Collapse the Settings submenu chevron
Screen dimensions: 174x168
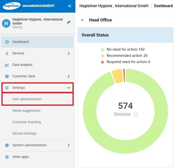tap(69, 88)
